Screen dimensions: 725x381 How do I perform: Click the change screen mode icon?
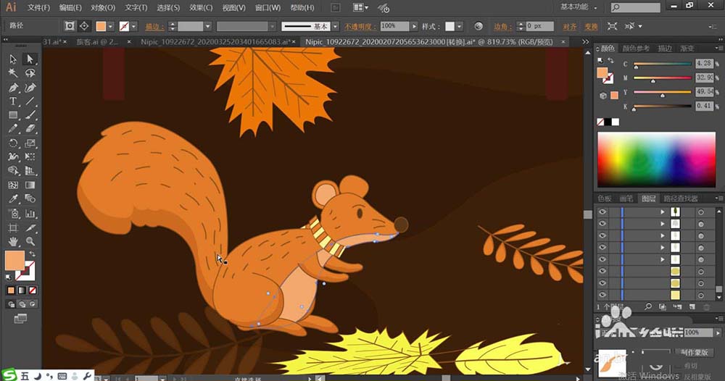20,319
